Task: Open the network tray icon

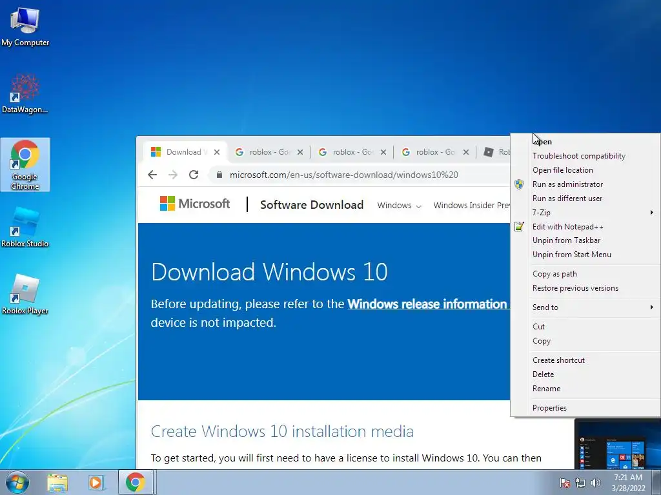Action: tap(580, 483)
